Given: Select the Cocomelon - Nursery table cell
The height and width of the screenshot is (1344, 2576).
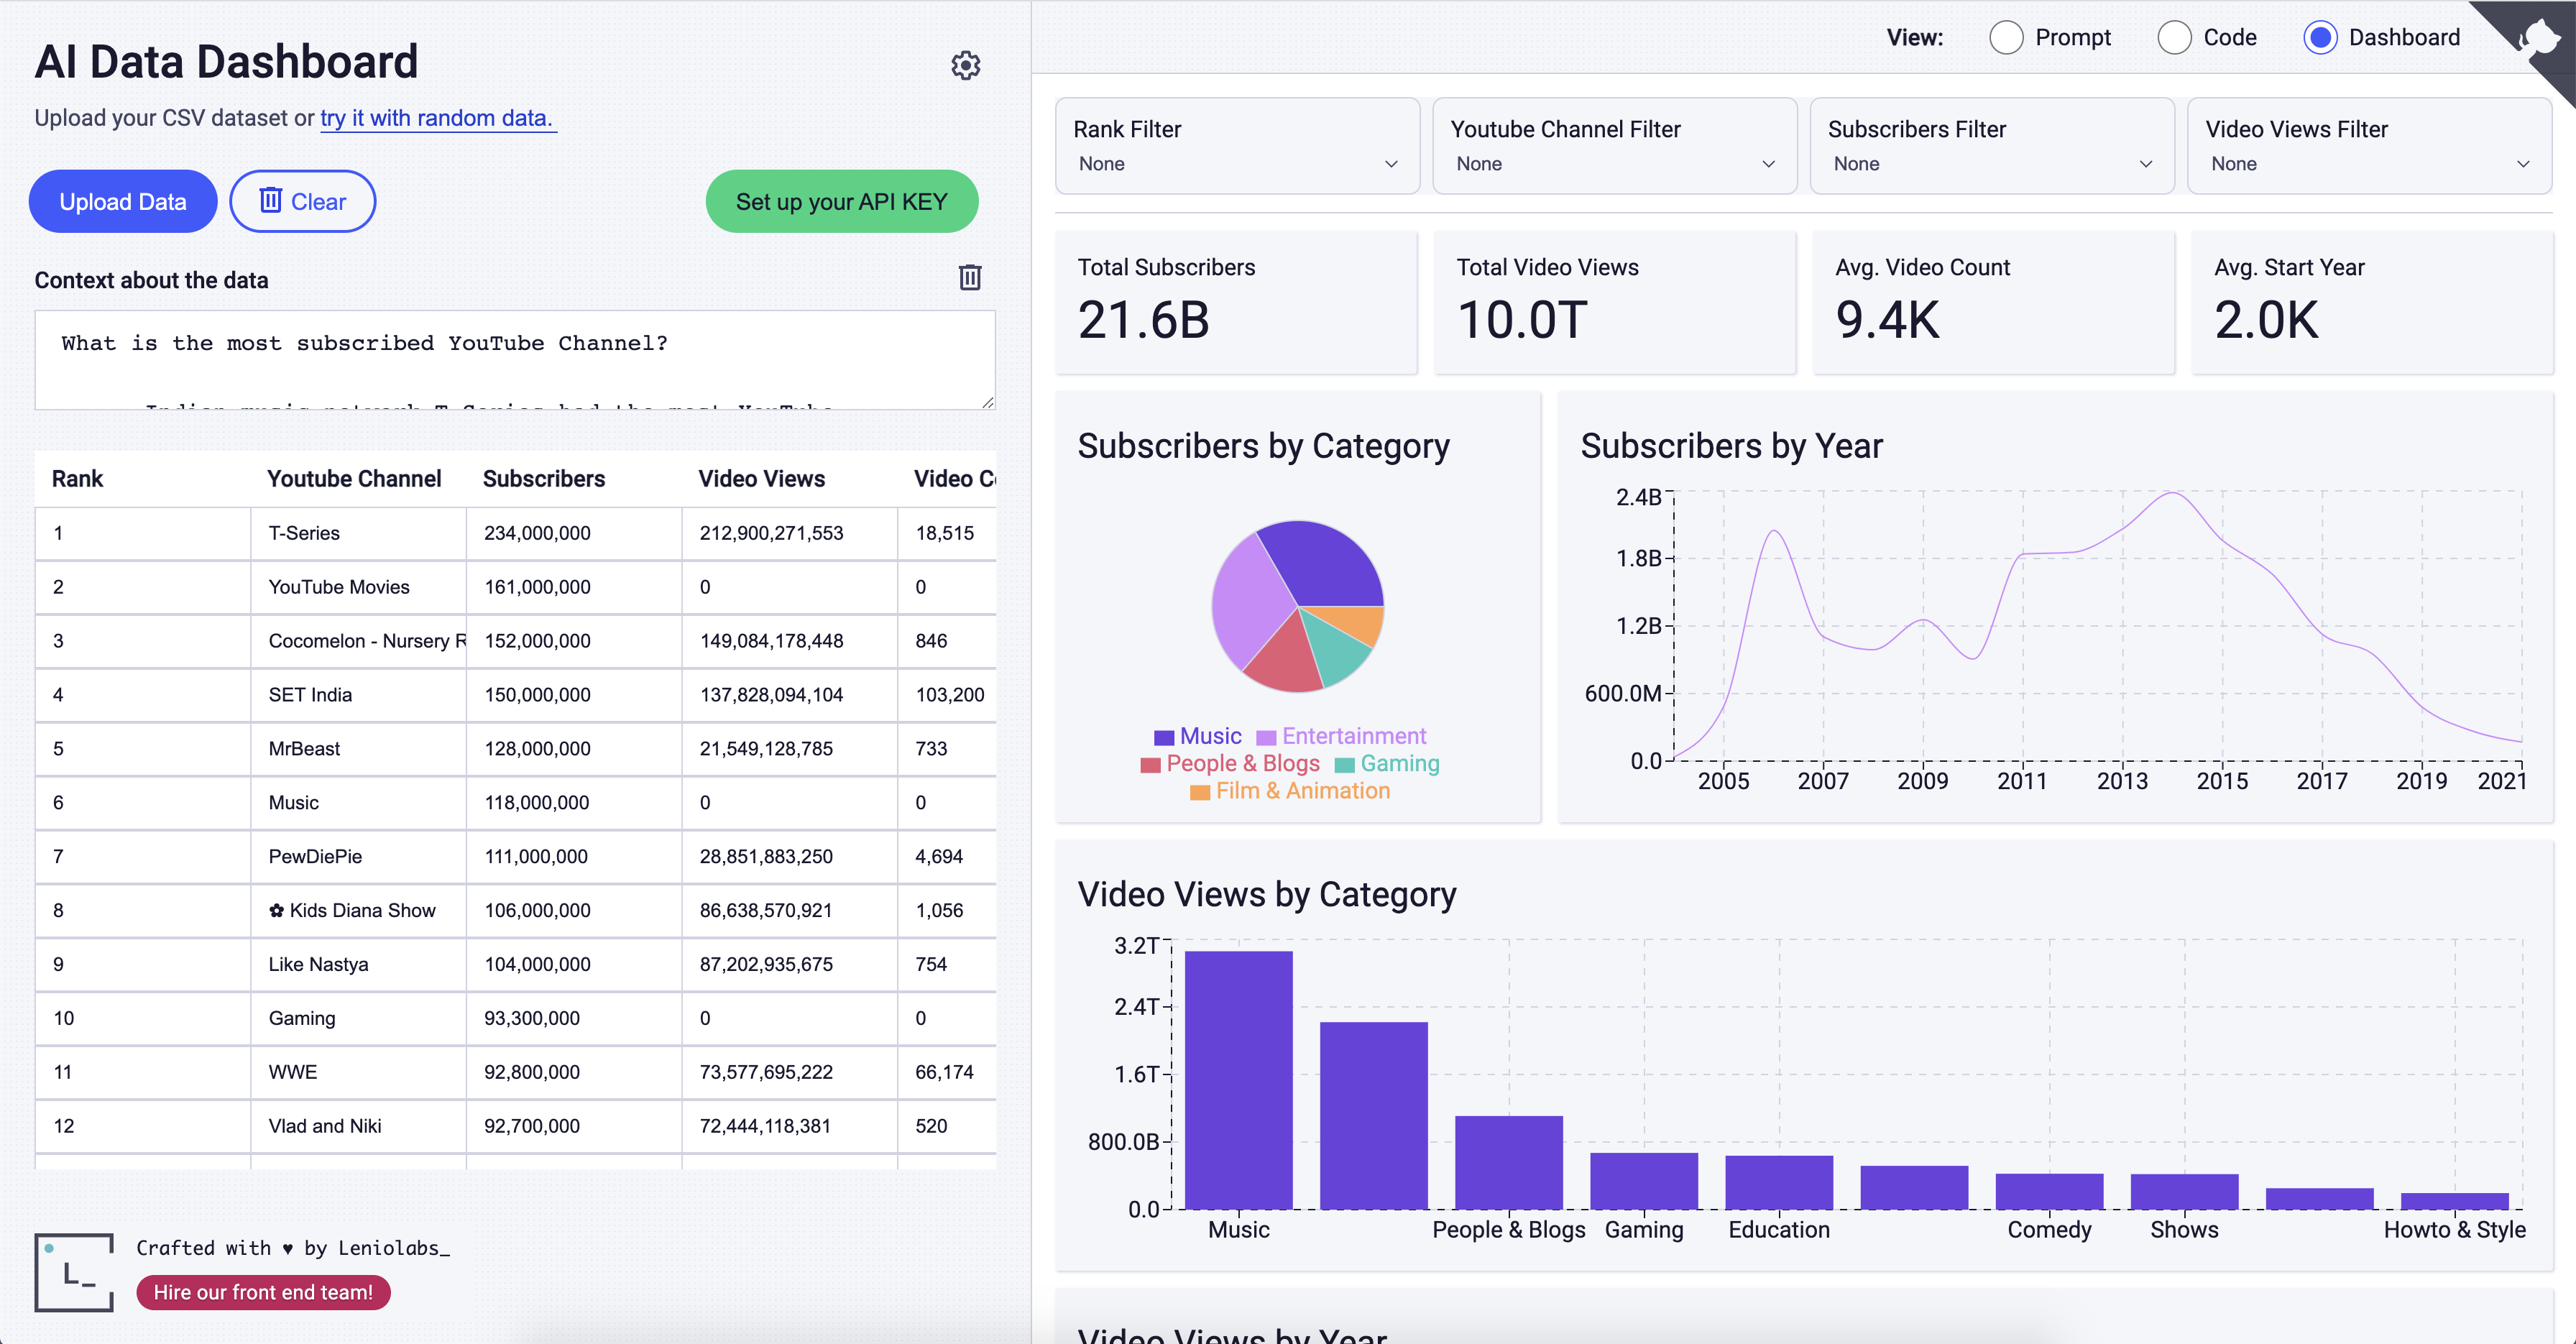Looking at the screenshot, I should pos(358,641).
